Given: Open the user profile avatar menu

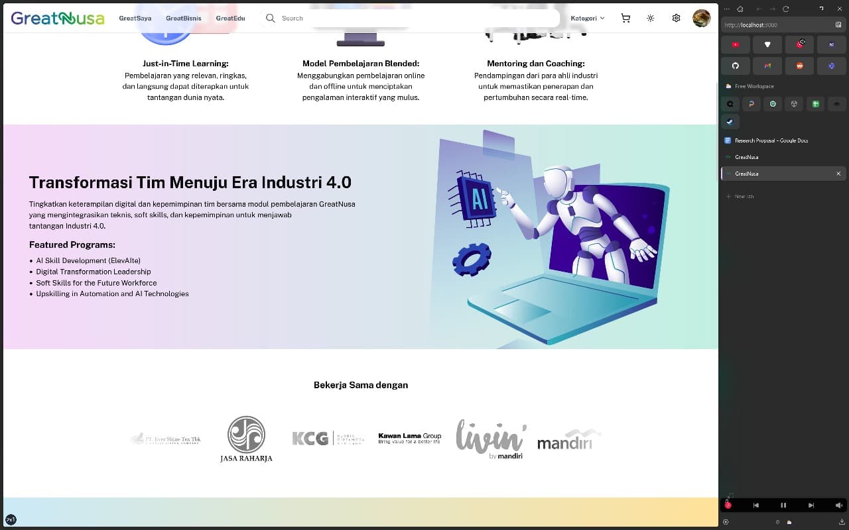Looking at the screenshot, I should [701, 19].
